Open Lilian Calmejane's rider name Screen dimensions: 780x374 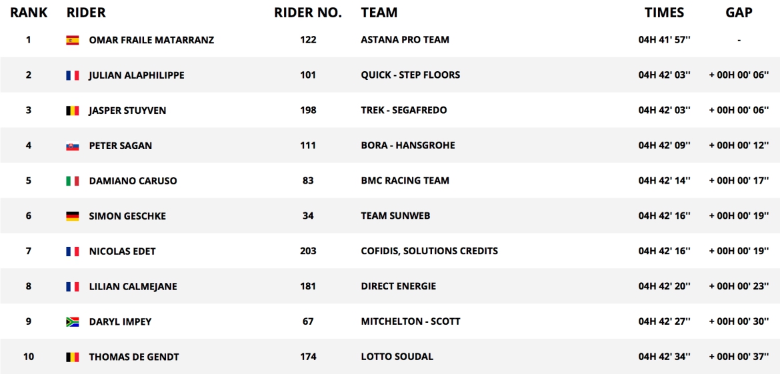133,287
